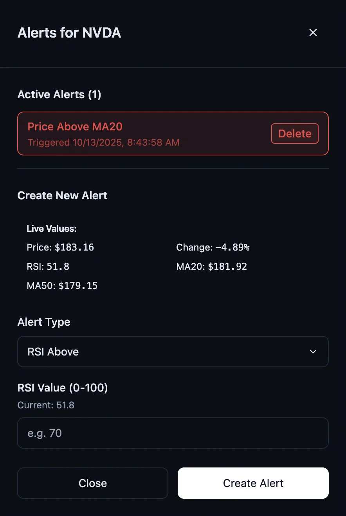This screenshot has height=516, width=346.
Task: Close the NVDA alerts dialog with X
Action: [x=313, y=33]
